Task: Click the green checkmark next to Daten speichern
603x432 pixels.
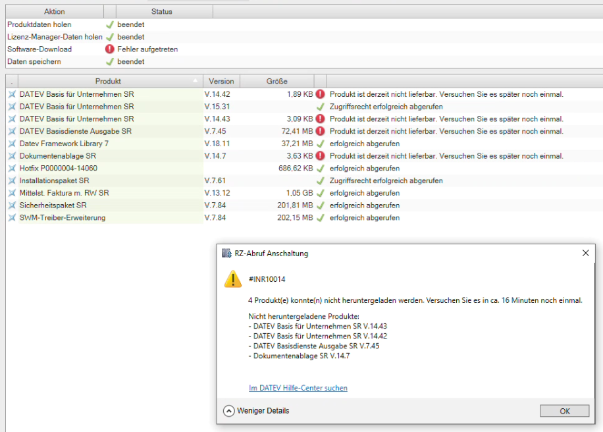Action: tap(110, 62)
